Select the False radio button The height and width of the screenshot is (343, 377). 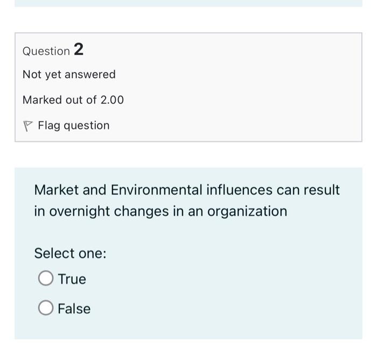(x=46, y=308)
